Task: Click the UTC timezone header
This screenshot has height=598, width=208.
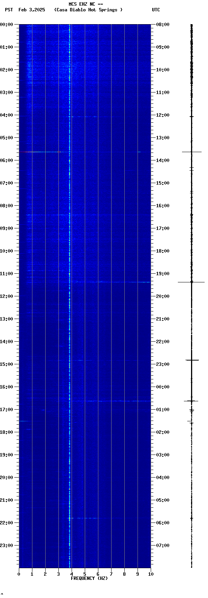Action: 156,10
